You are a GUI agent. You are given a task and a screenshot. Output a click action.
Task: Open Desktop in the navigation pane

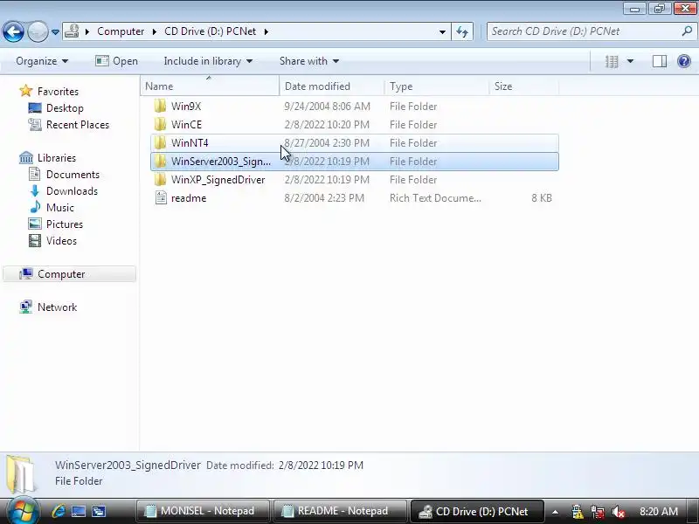pyautogui.click(x=65, y=107)
